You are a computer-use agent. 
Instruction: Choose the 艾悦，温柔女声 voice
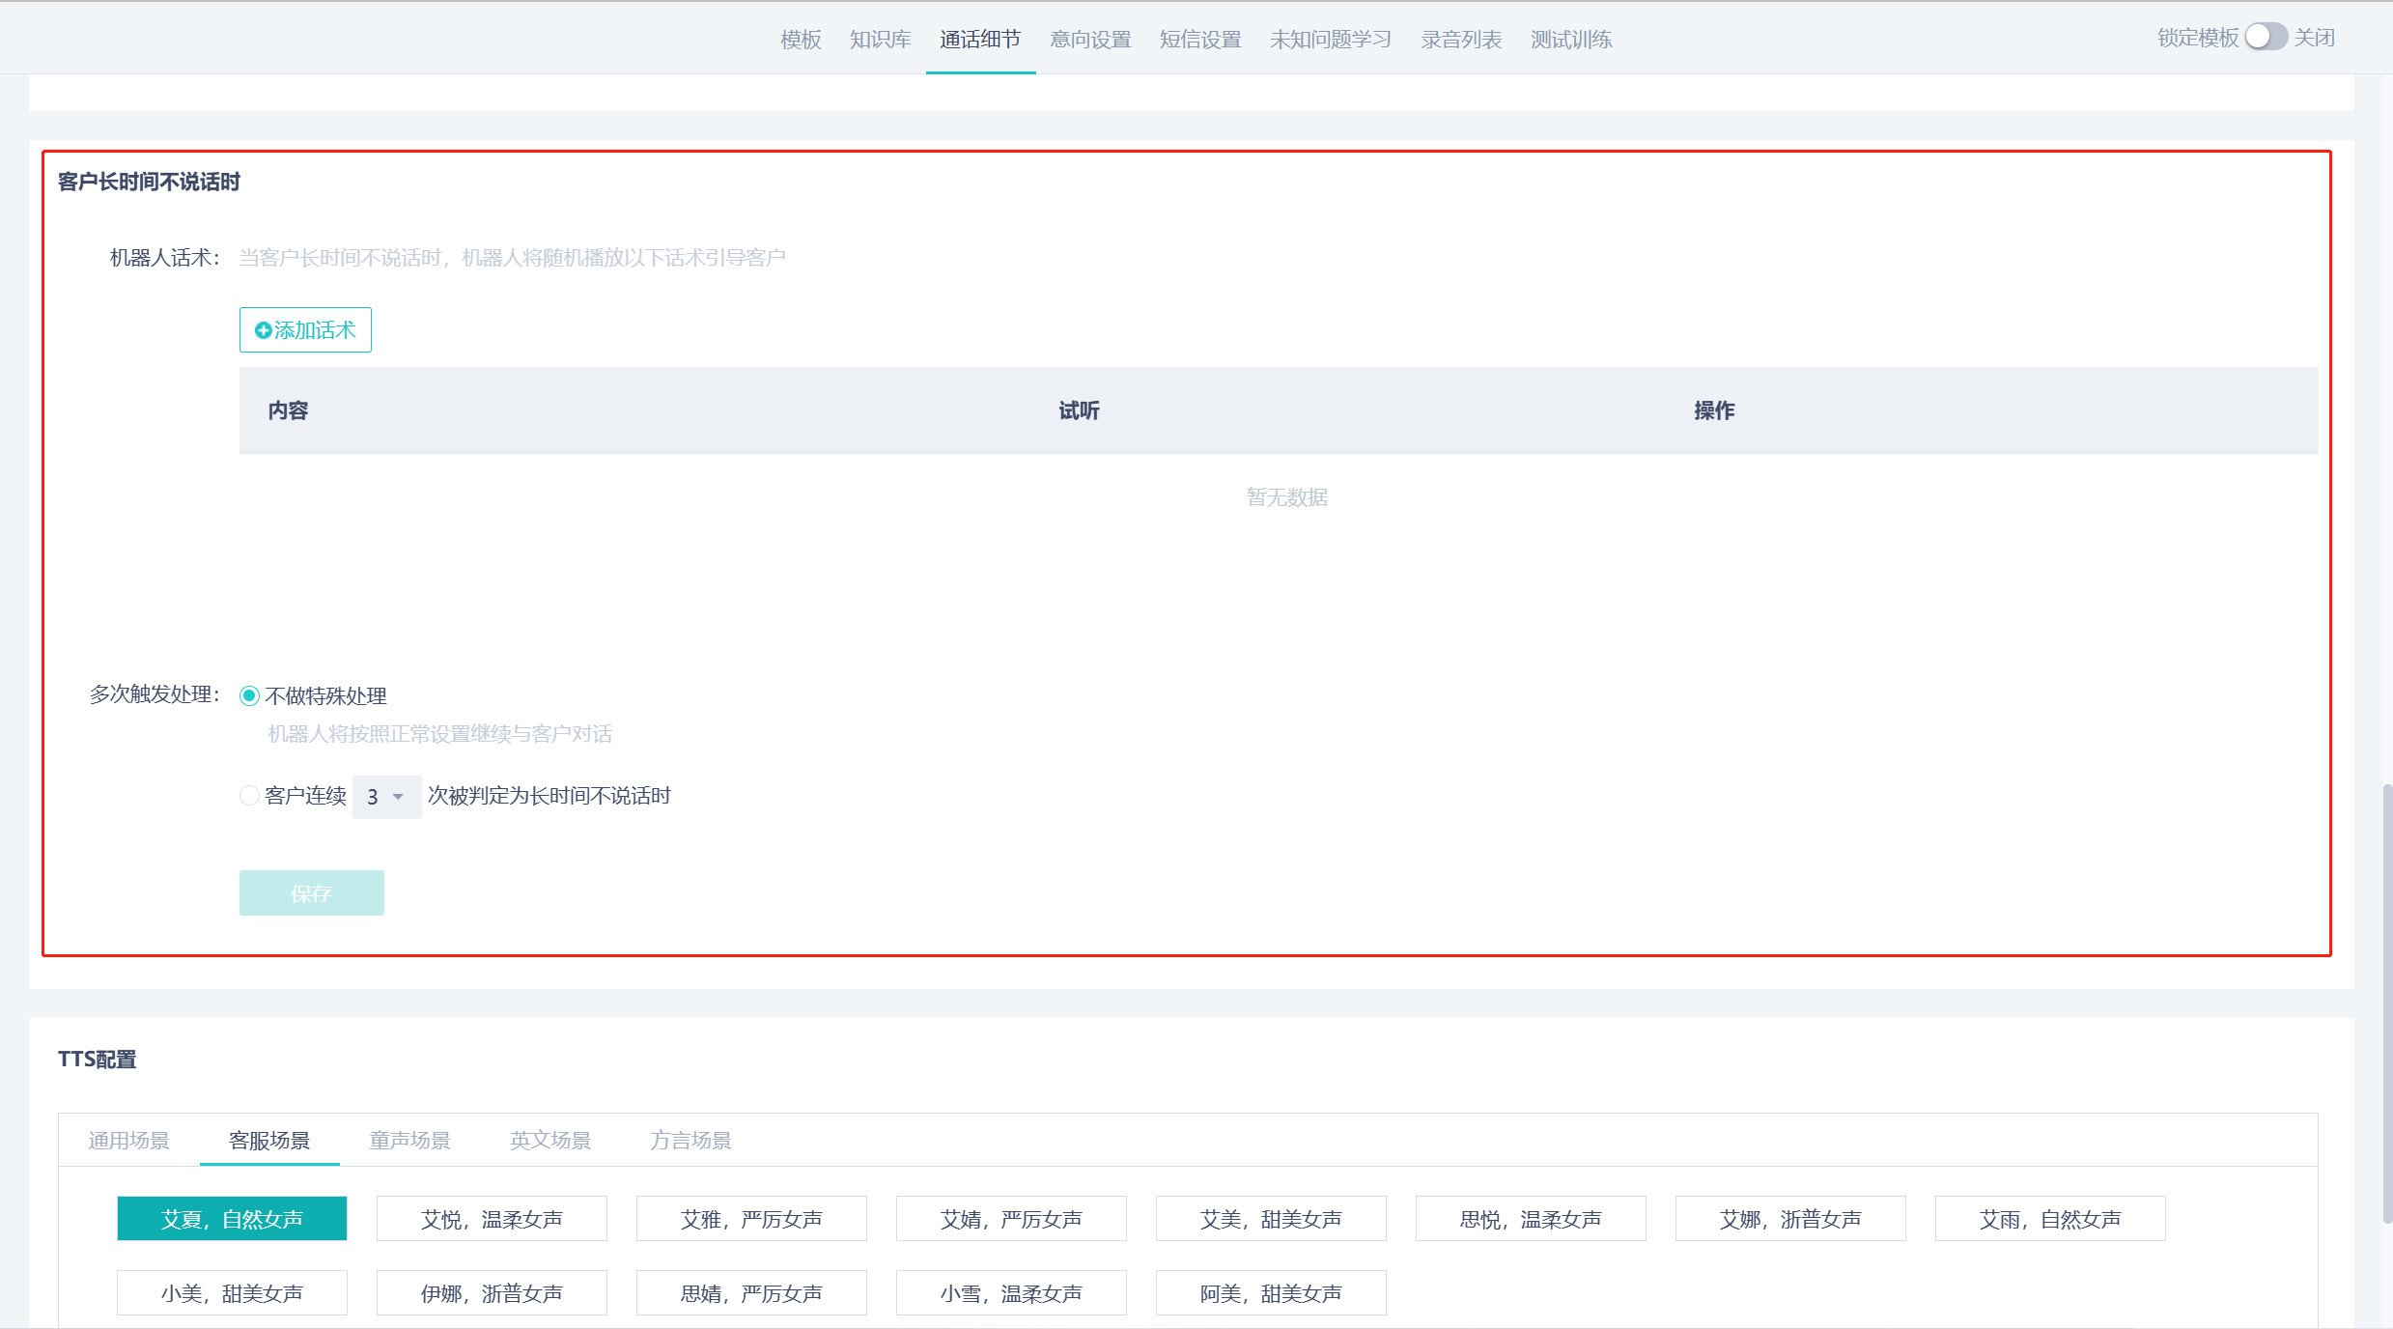492,1219
